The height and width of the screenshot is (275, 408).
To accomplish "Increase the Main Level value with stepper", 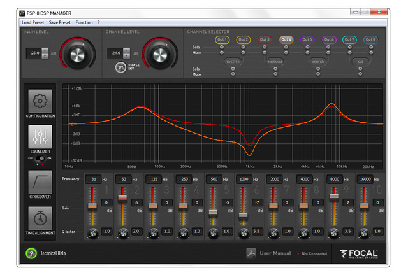I will 45,50.
